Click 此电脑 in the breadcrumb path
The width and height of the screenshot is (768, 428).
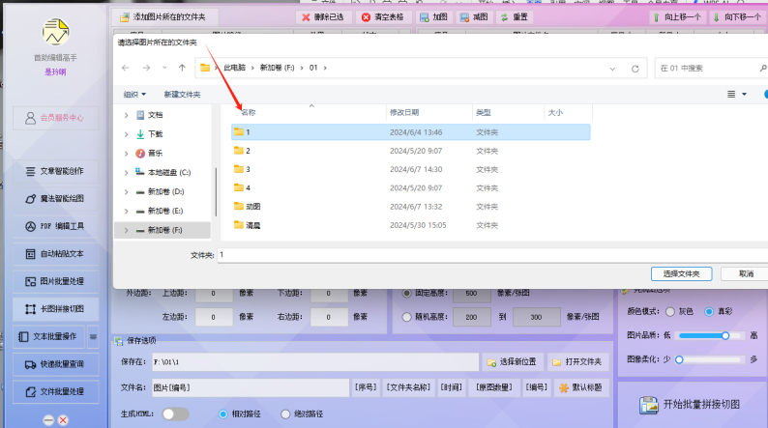[235, 68]
